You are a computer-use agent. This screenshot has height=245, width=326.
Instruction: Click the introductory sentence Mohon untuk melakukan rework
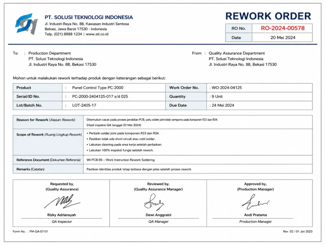click(x=89, y=78)
